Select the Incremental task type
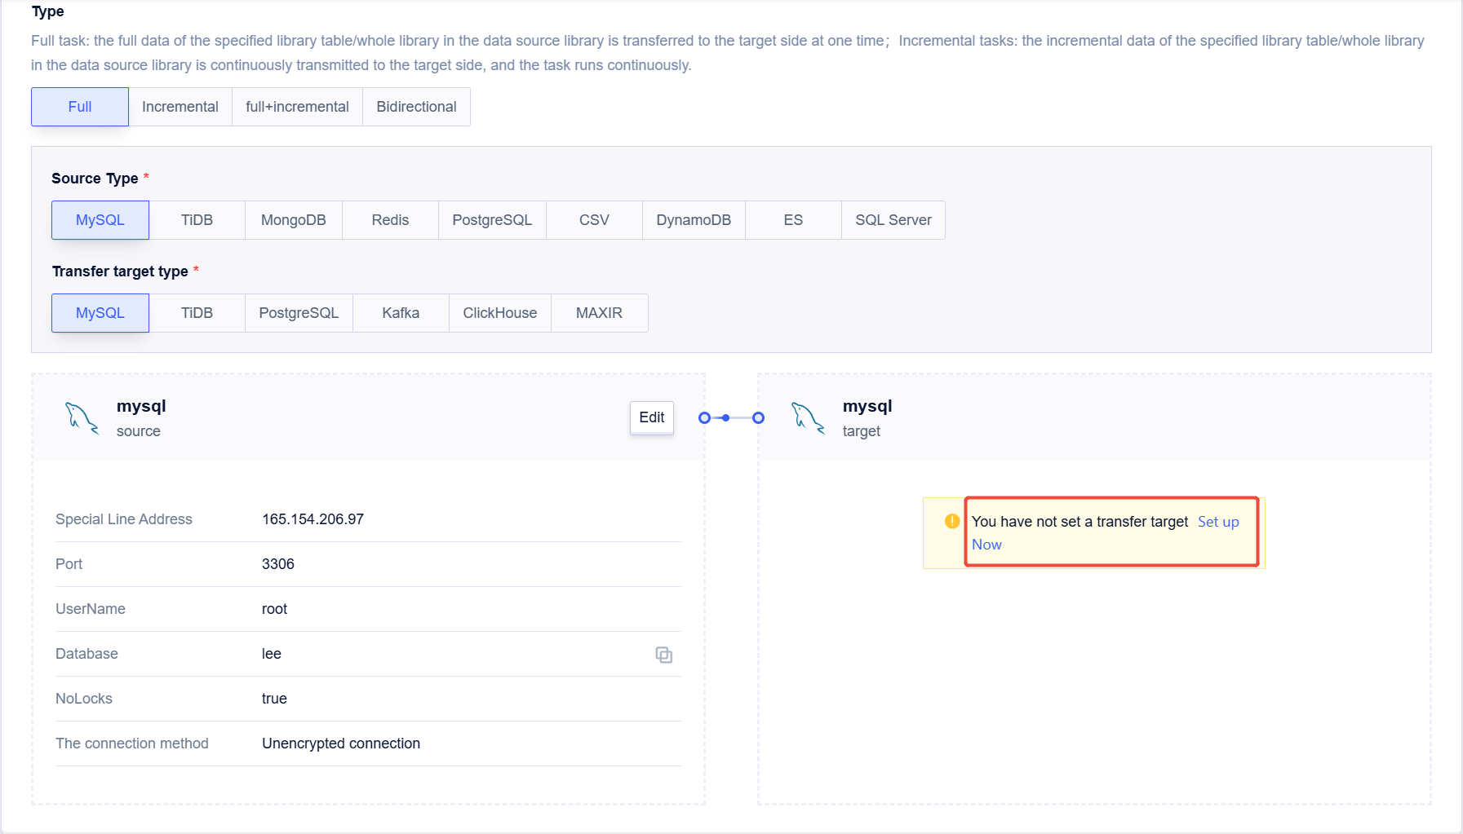Image resolution: width=1463 pixels, height=834 pixels. [180, 107]
